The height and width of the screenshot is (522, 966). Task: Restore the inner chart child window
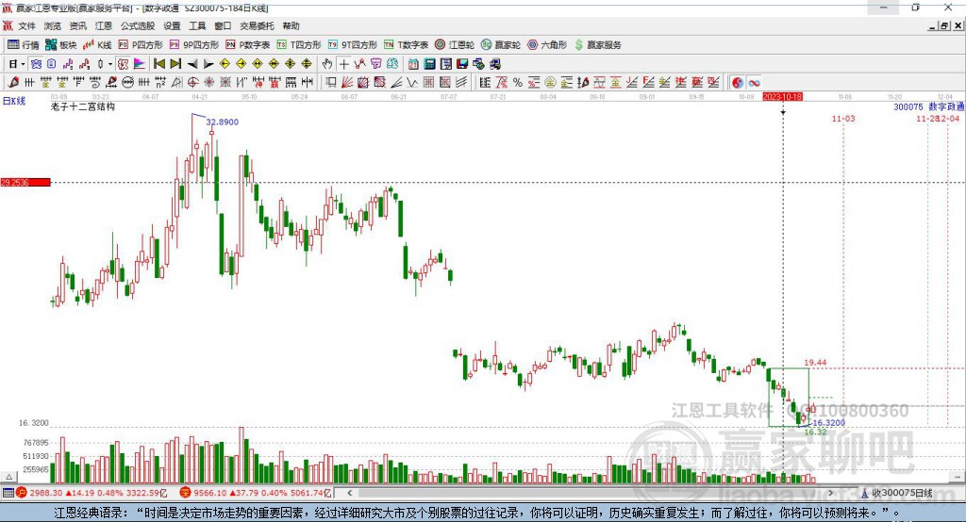[944, 25]
